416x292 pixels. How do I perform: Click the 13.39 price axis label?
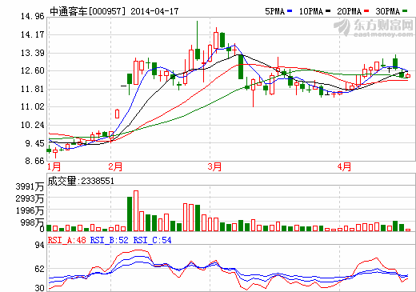[x=33, y=53]
